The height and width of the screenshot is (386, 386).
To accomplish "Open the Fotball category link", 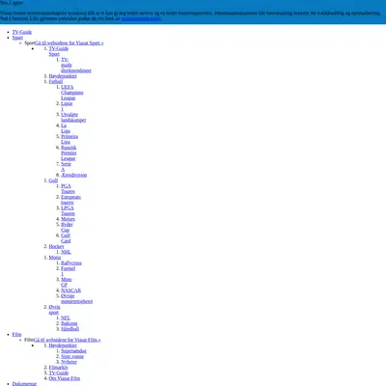I will coord(56,81).
